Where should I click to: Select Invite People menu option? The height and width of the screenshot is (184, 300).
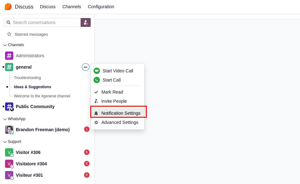point(114,101)
